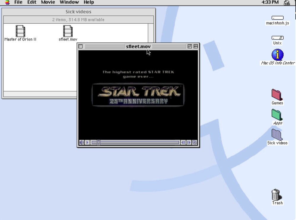Click the movie playback position slider thumb
Viewport: 296px width, 220px height.
98,143
